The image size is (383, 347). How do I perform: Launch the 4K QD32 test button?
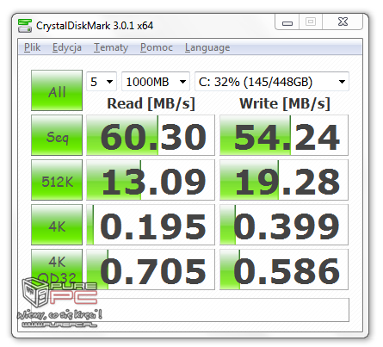click(x=57, y=270)
